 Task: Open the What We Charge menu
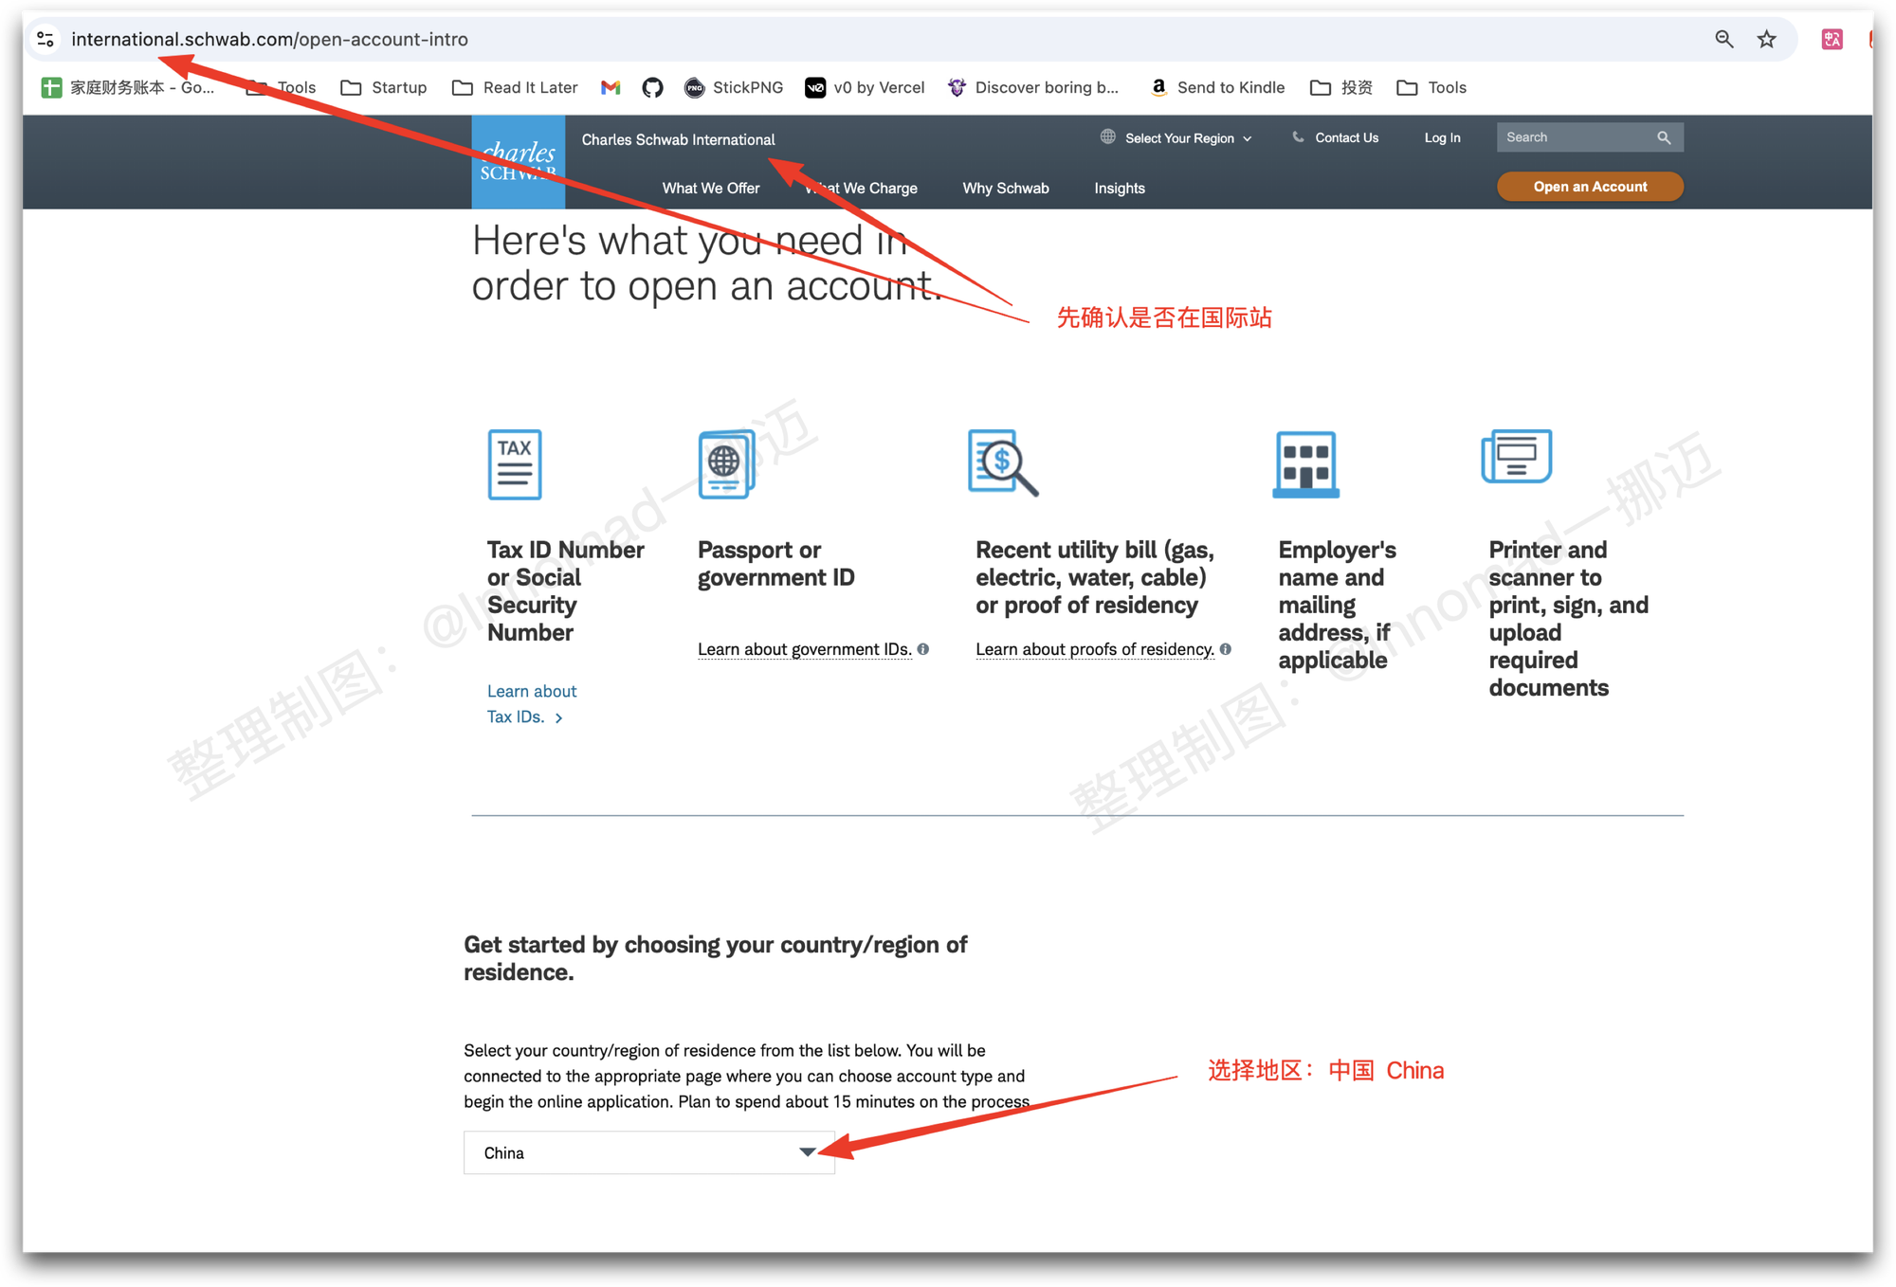(x=861, y=188)
